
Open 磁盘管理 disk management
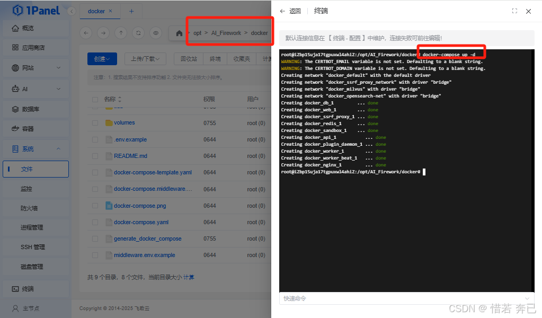pyautogui.click(x=35, y=267)
